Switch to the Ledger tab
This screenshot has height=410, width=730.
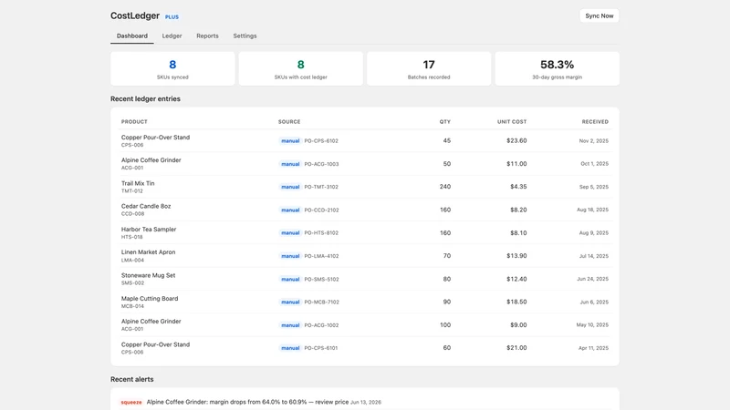(x=172, y=36)
